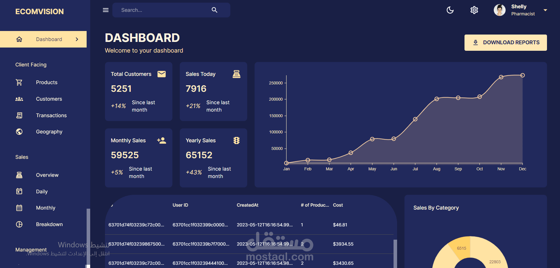
Task: Click the search magnifier icon
Action: (x=215, y=10)
